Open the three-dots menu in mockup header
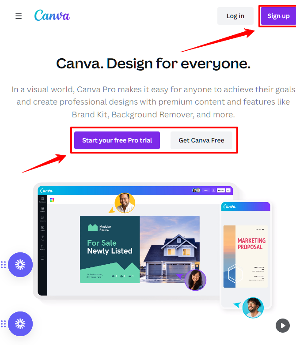Screen dimensions: 296x345 [228, 190]
